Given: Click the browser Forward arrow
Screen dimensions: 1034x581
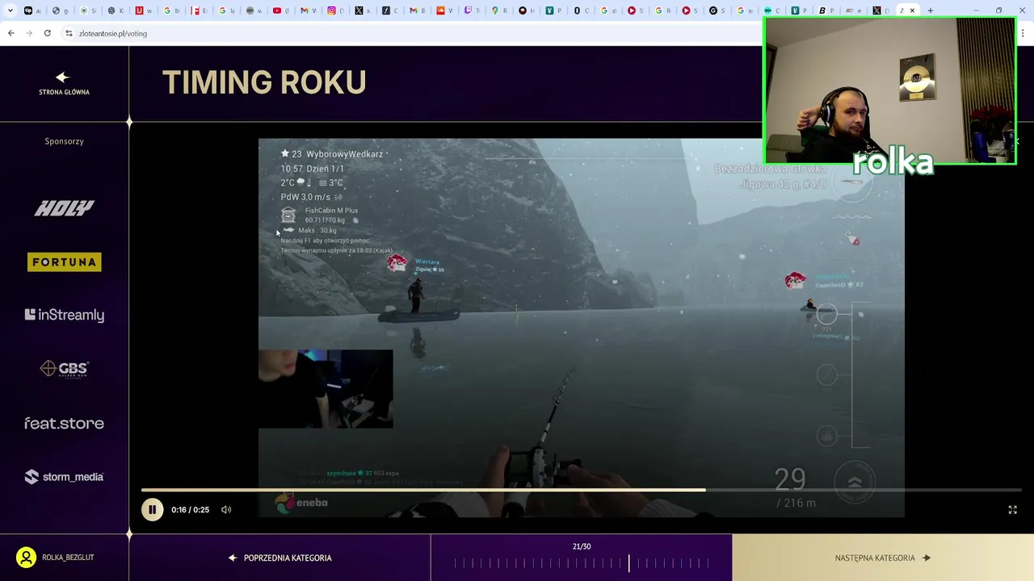Looking at the screenshot, I should click(x=29, y=33).
